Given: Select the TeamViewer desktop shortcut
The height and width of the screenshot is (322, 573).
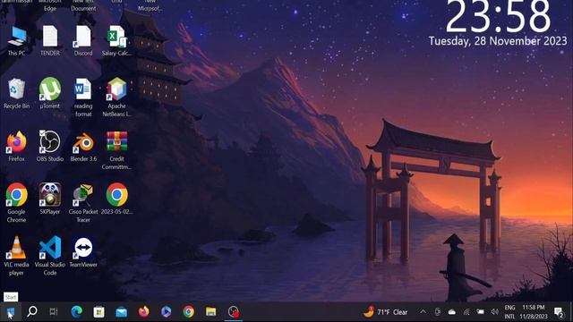Looking at the screenshot, I should point(83,252).
